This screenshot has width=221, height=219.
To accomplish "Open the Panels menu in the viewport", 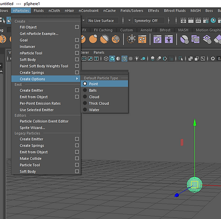I will tap(99, 53).
